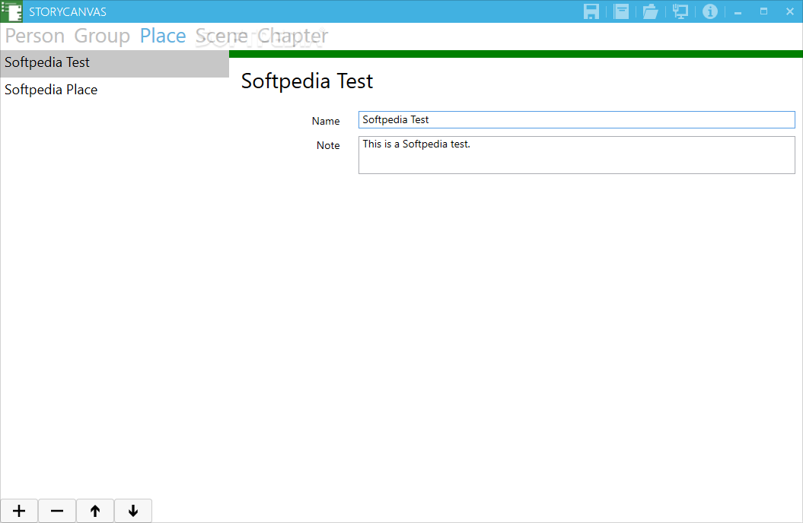Click the Save floppy disk icon
Image resolution: width=803 pixels, height=523 pixels.
pos(591,11)
